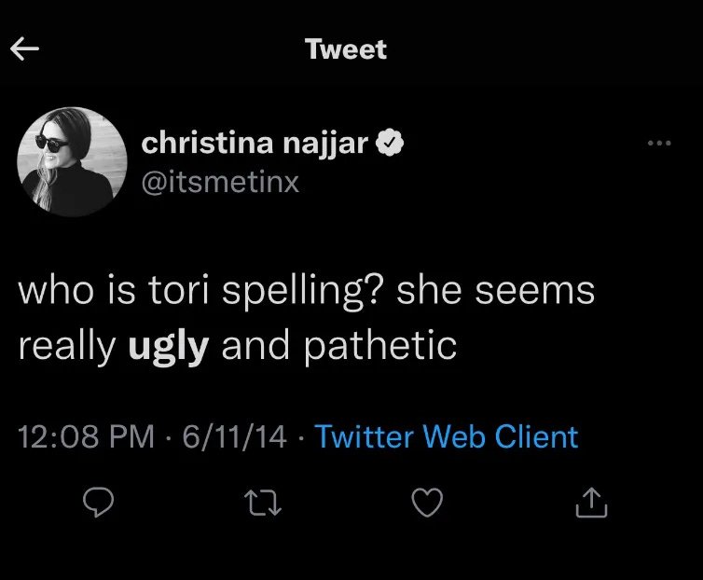Retweet this tweet
Viewport: 703px width, 580px height.
(262, 504)
